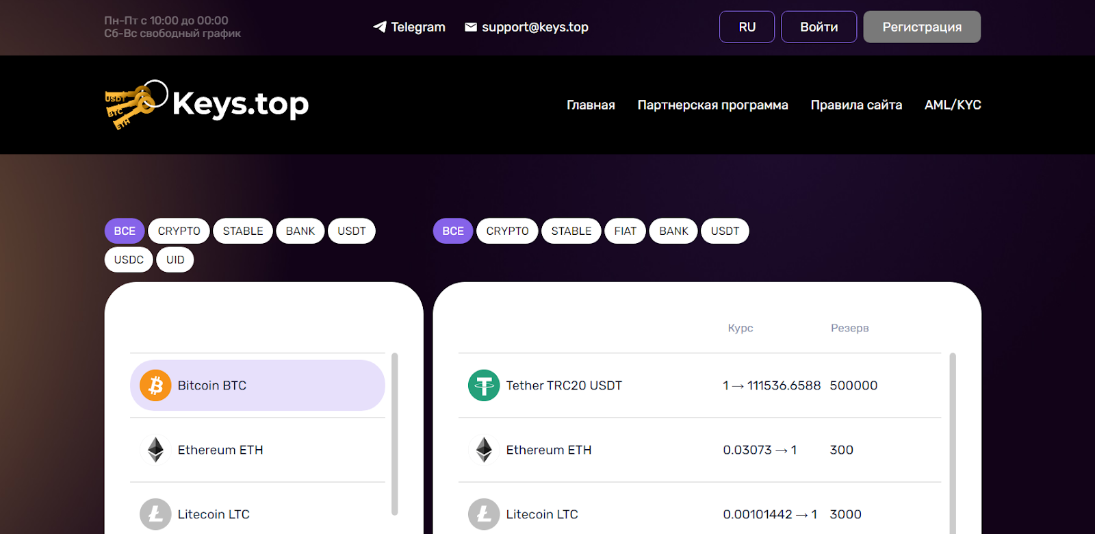1095x534 pixels.
Task: Click the Litecoin coin icon in left list
Action: coord(155,514)
